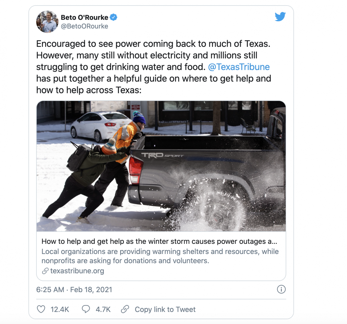Image resolution: width=347 pixels, height=324 pixels.
Task: Click the 4.7K replies count
Action: click(x=103, y=309)
